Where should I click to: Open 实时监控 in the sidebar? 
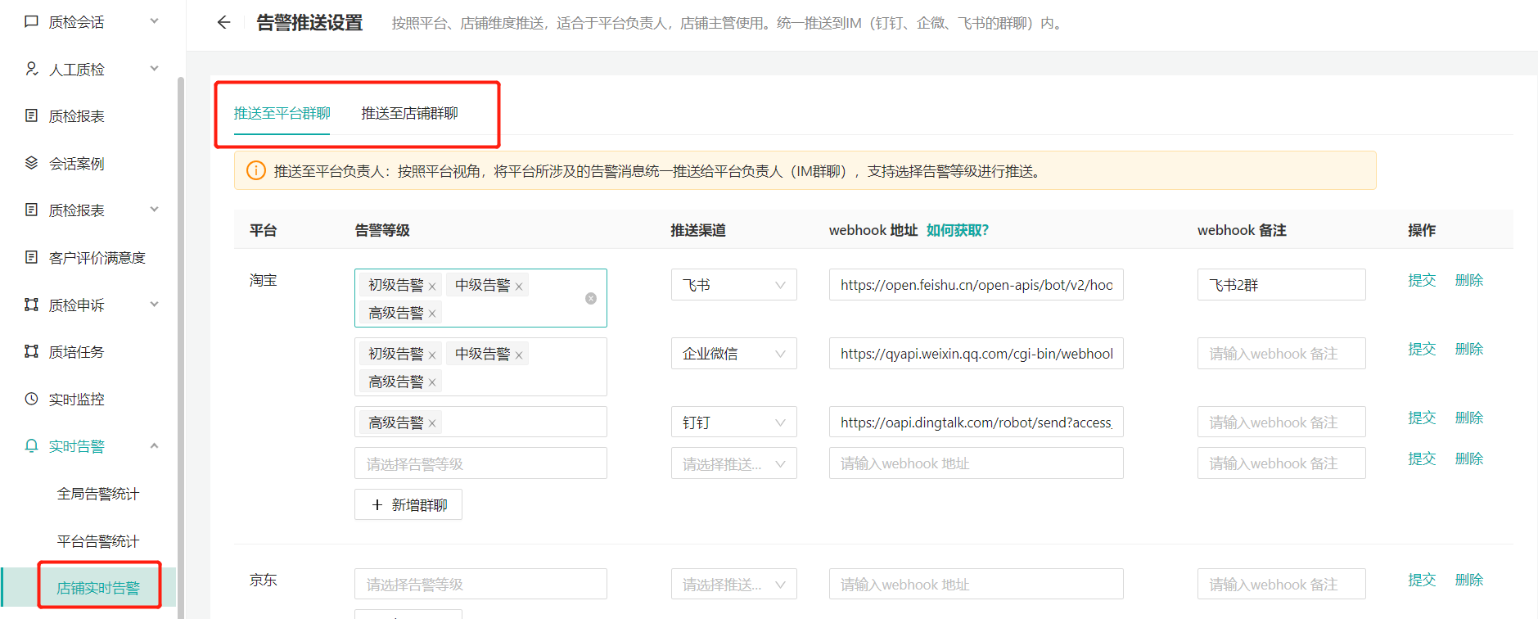point(77,400)
